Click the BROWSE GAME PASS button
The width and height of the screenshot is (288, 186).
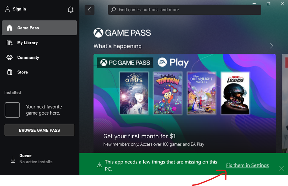pyautogui.click(x=39, y=130)
